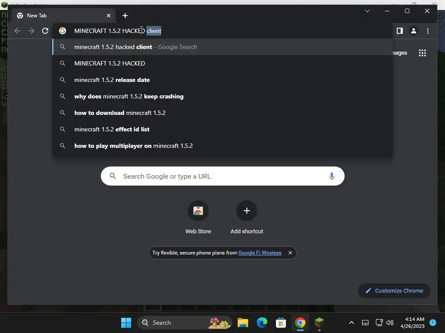The height and width of the screenshot is (333, 445).
Task: Expand the tab search chevron
Action: coord(367,11)
